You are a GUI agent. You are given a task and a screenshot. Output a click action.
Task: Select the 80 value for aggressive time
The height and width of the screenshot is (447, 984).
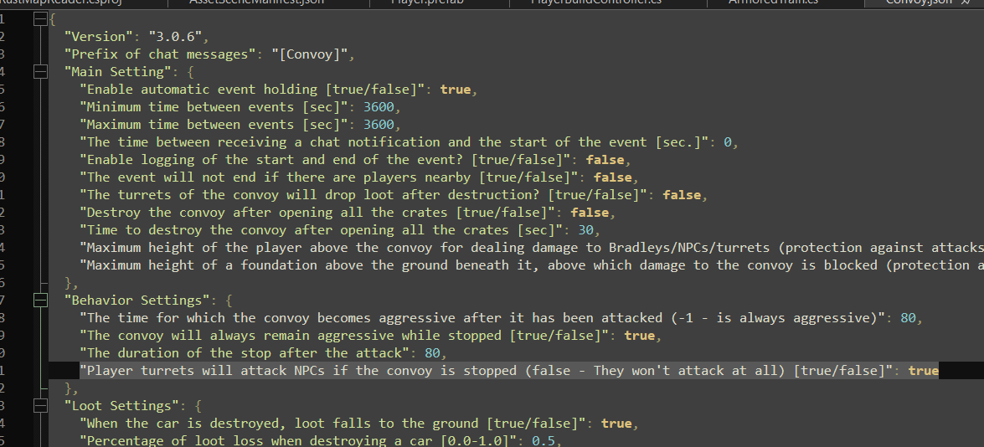908,318
